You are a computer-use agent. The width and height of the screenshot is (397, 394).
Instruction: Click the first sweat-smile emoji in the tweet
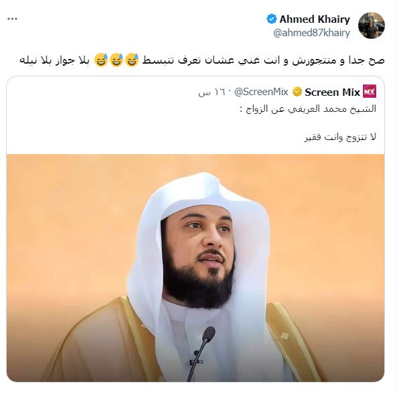pyautogui.click(x=132, y=60)
